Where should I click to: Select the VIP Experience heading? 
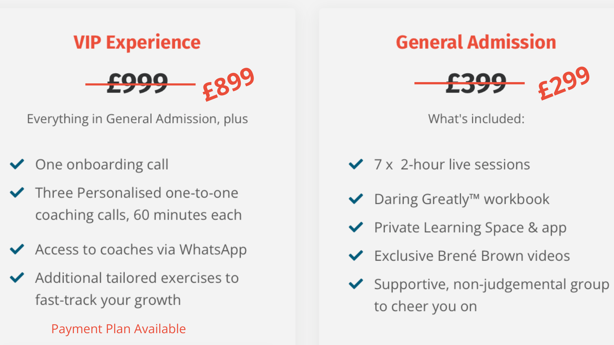coord(137,42)
